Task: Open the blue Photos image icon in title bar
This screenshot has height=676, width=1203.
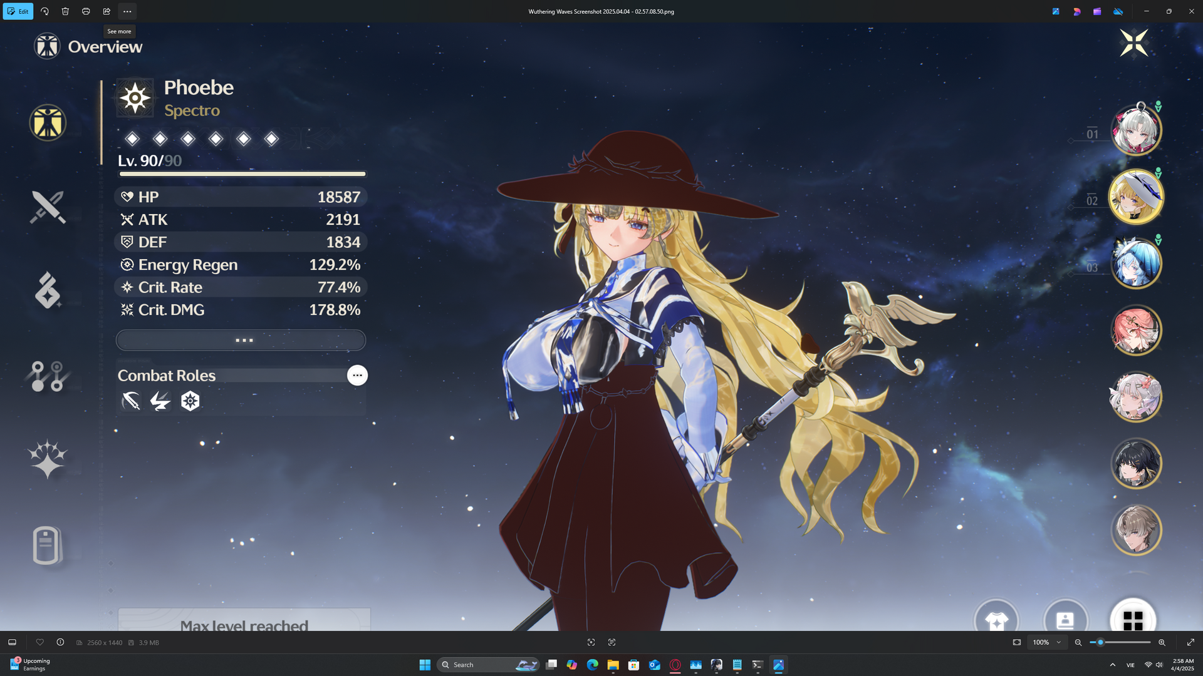Action: pos(1056,11)
